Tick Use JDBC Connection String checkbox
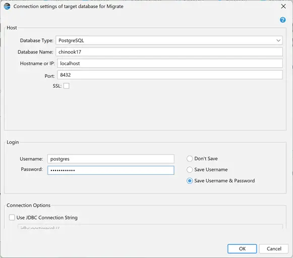This screenshot has height=258, width=293. tap(12, 218)
